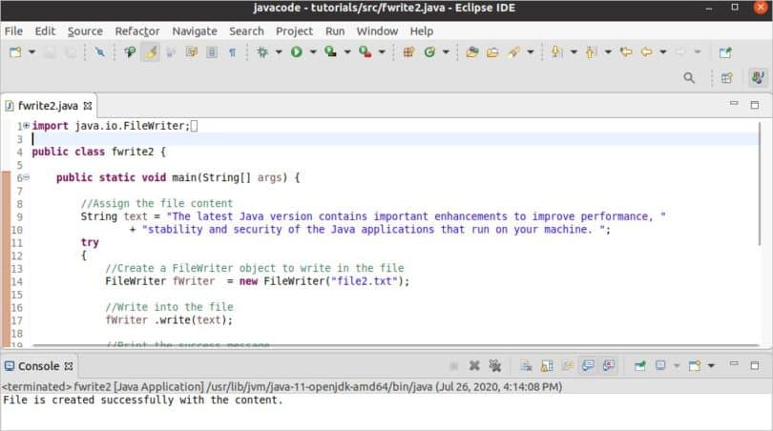This screenshot has height=431, width=773.
Task: Open the New wizard dropdown arrow
Action: pos(32,51)
